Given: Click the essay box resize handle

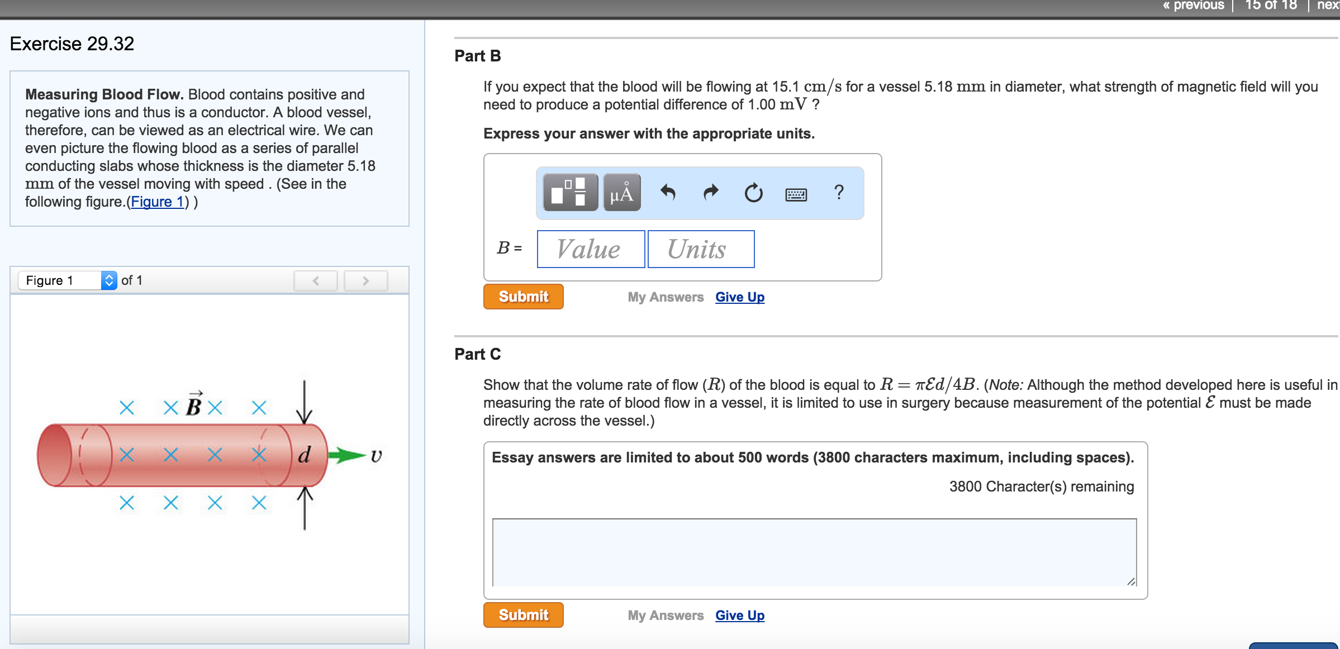Looking at the screenshot, I should tap(1131, 581).
